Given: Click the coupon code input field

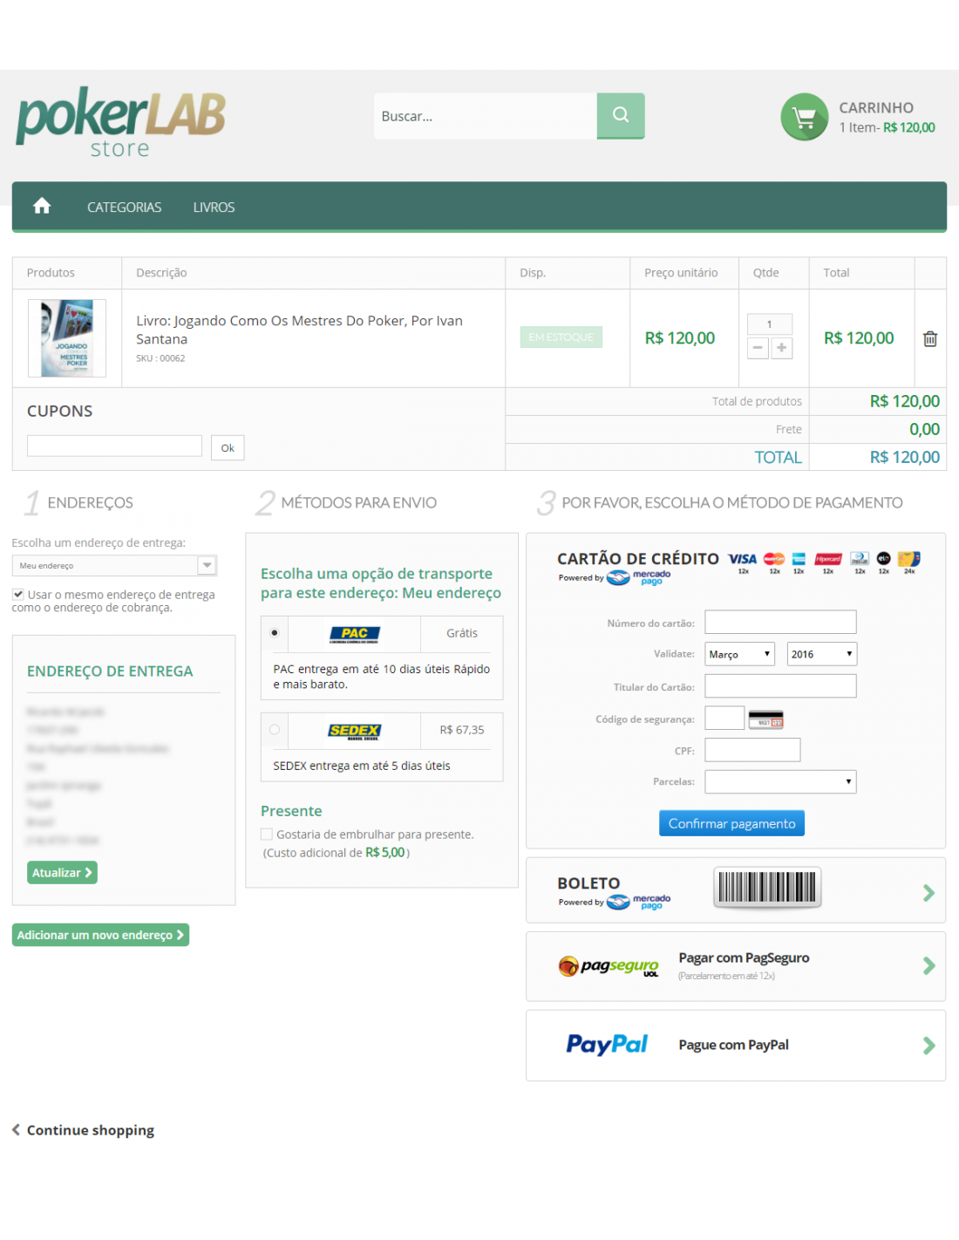Looking at the screenshot, I should pos(114,446).
